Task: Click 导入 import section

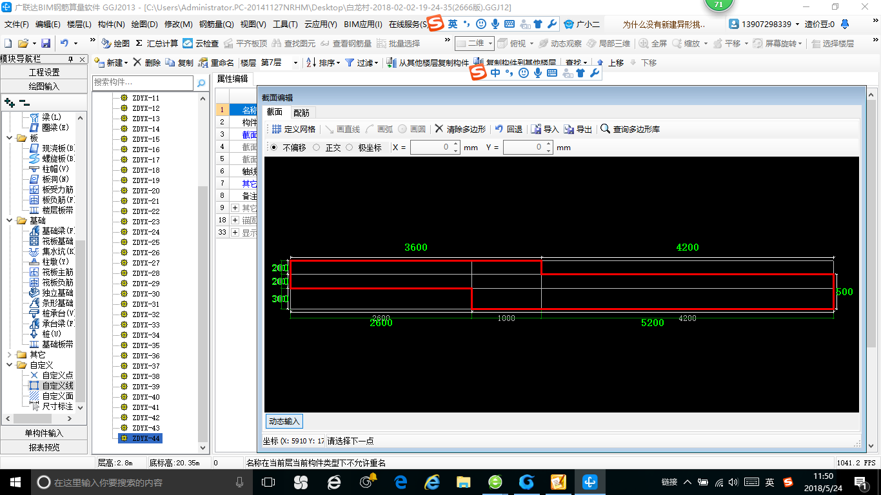Action: [x=545, y=129]
